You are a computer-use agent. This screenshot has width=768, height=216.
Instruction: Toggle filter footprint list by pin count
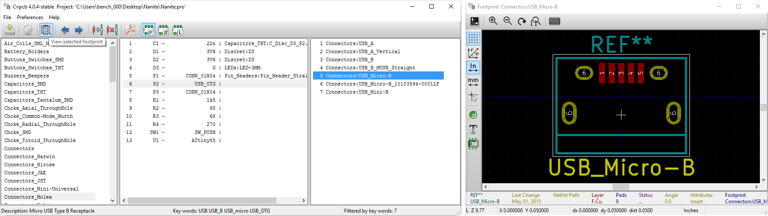point(163,30)
